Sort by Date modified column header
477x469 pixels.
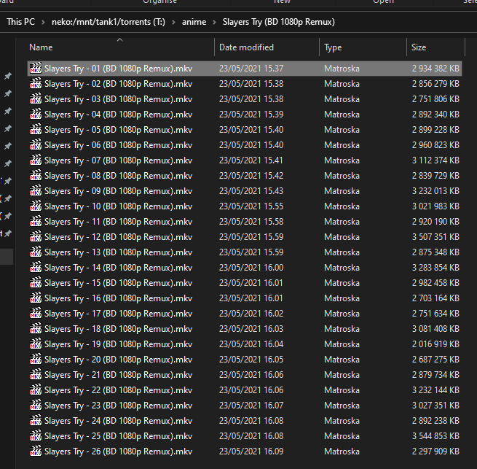[x=246, y=47]
